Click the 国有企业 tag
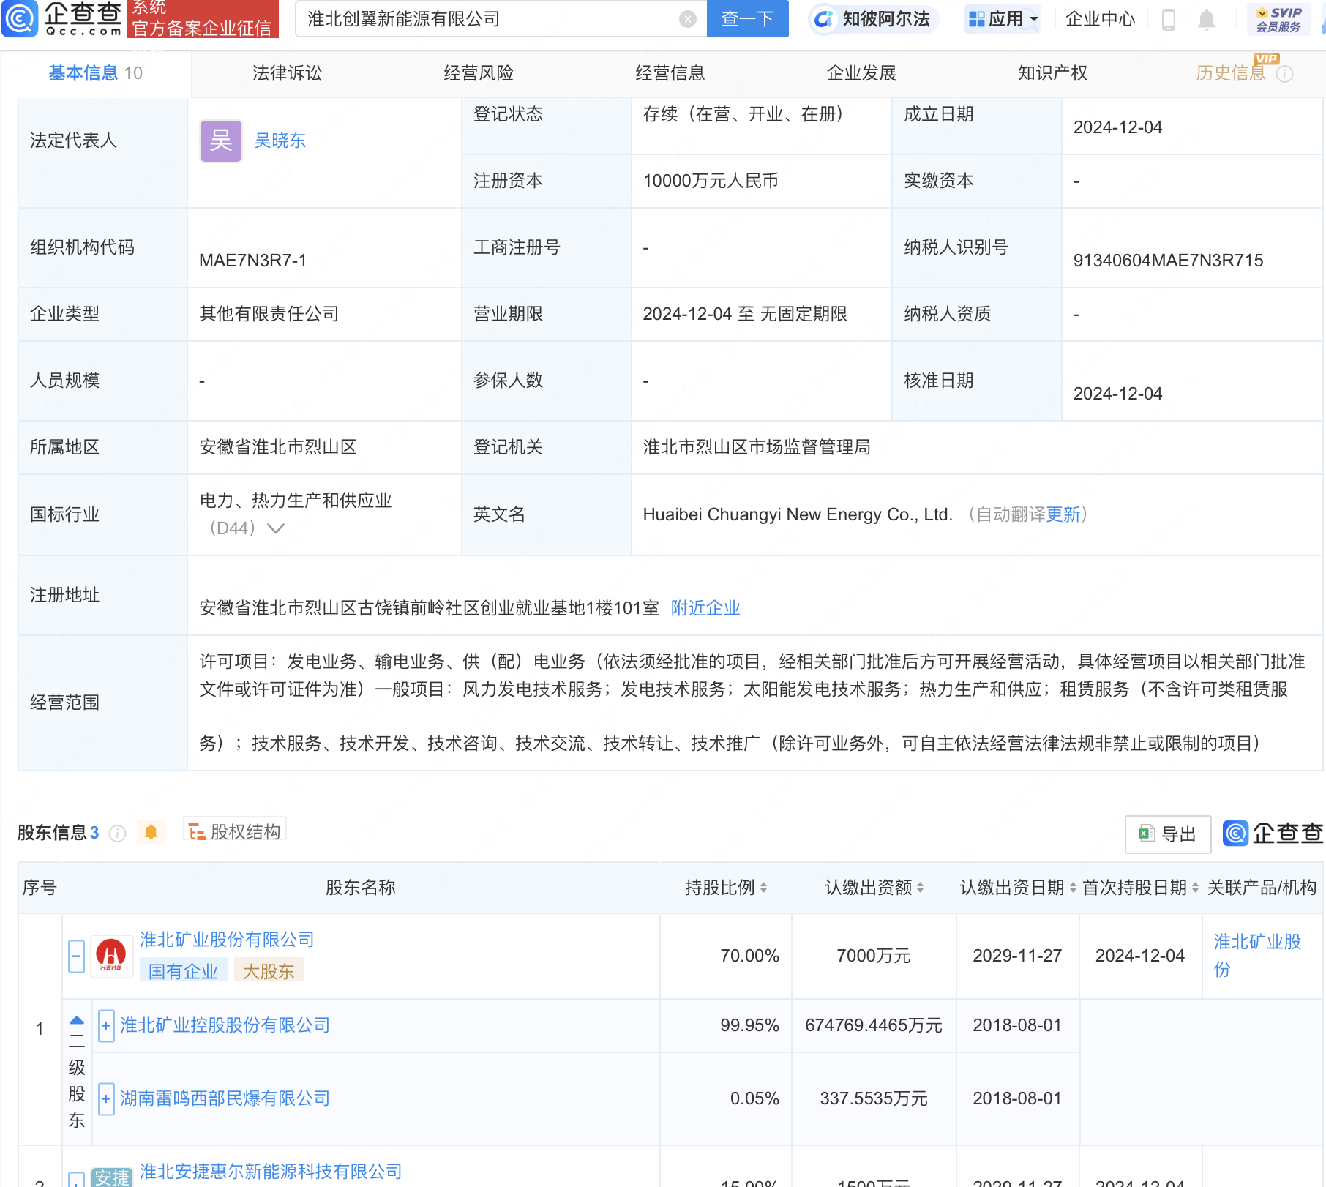 (x=183, y=971)
